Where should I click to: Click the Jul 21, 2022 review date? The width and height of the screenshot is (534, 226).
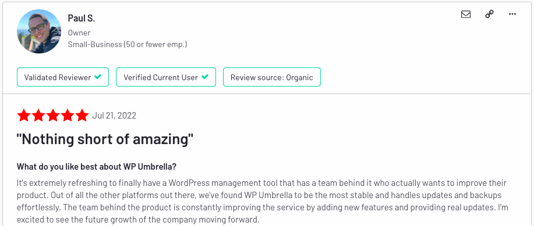click(x=114, y=116)
